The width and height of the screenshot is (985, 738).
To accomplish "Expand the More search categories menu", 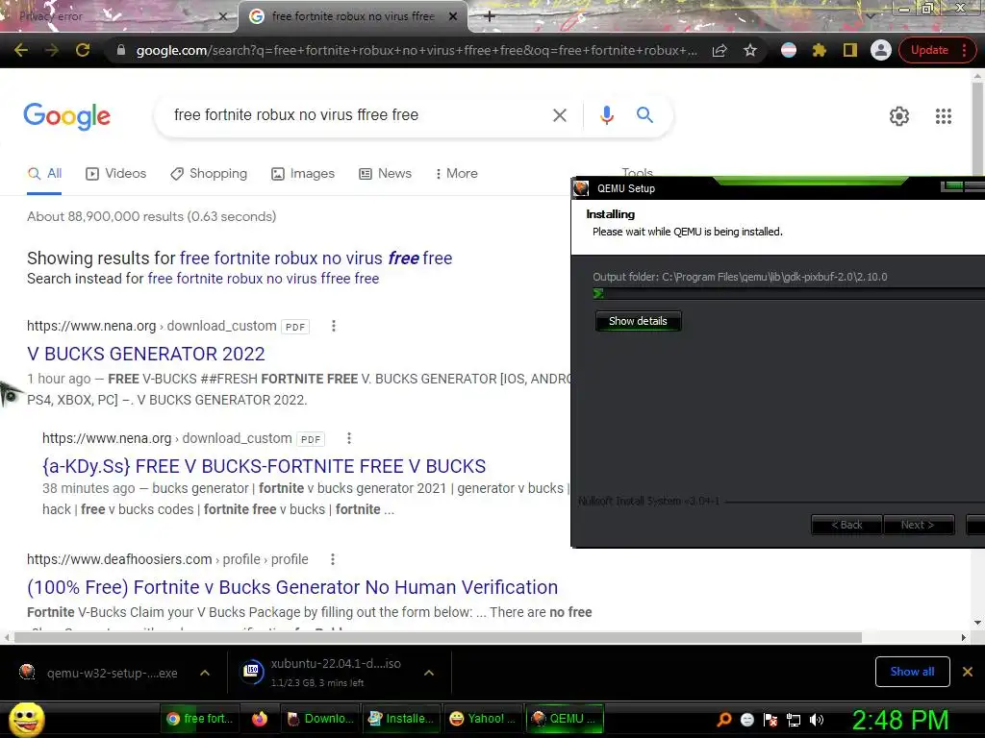I will (457, 174).
